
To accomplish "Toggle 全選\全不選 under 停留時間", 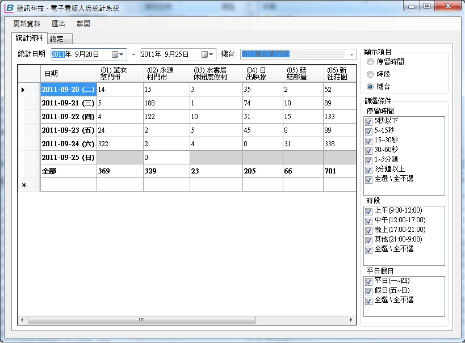I will coord(368,180).
